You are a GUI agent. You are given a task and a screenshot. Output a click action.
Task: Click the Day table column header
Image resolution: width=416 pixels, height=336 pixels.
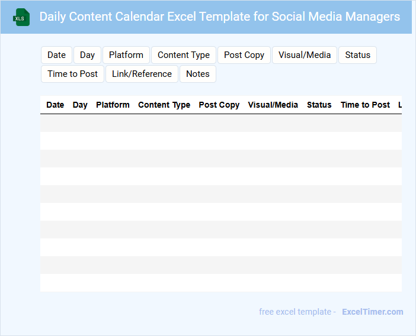click(80, 105)
